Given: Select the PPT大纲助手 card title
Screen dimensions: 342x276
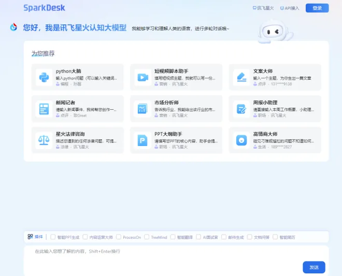Looking at the screenshot, I should [x=168, y=134].
